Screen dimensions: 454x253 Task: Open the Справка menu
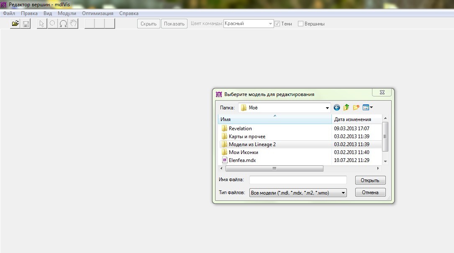click(129, 13)
